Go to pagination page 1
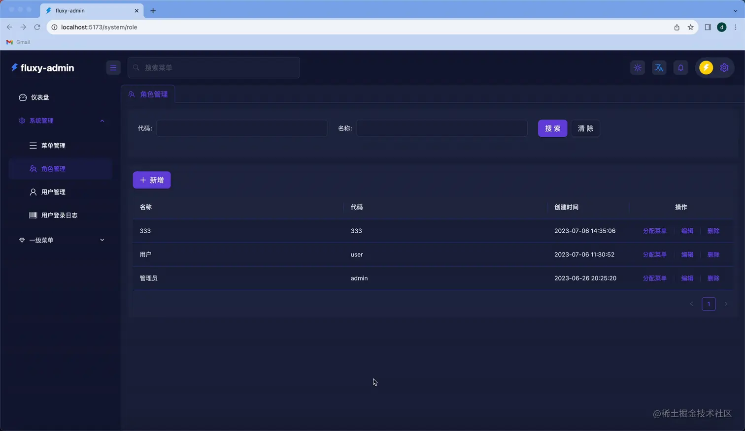The width and height of the screenshot is (745, 431). (x=709, y=304)
